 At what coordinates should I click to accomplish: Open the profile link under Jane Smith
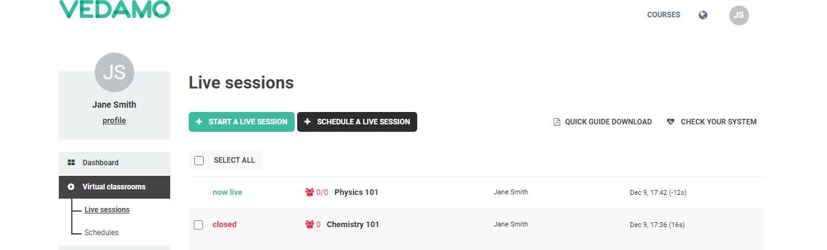114,121
